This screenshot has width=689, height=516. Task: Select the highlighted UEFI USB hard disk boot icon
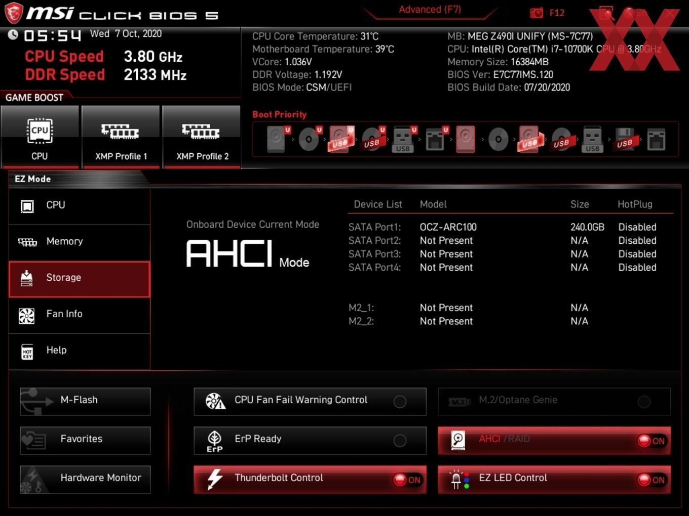click(x=341, y=139)
